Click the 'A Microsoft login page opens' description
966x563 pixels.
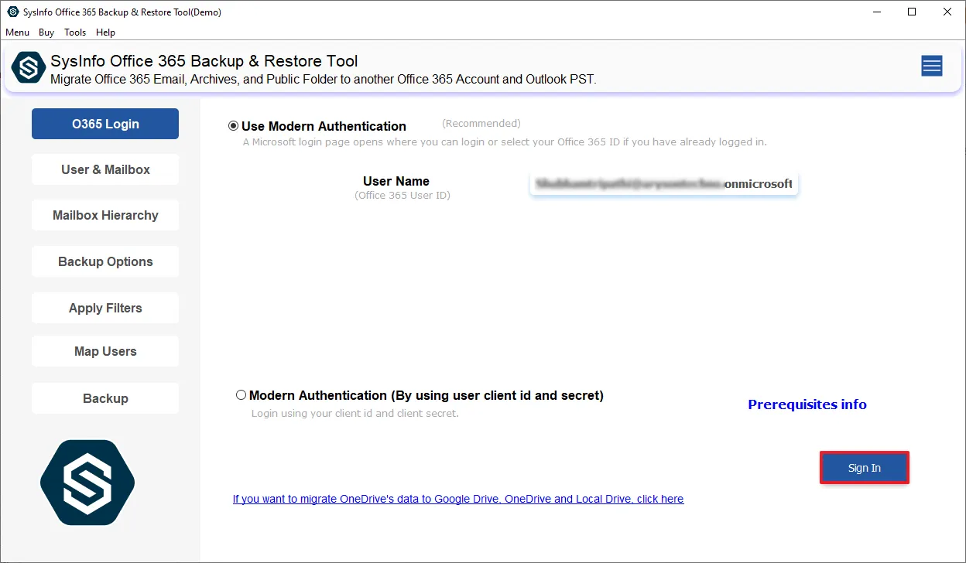[505, 142]
